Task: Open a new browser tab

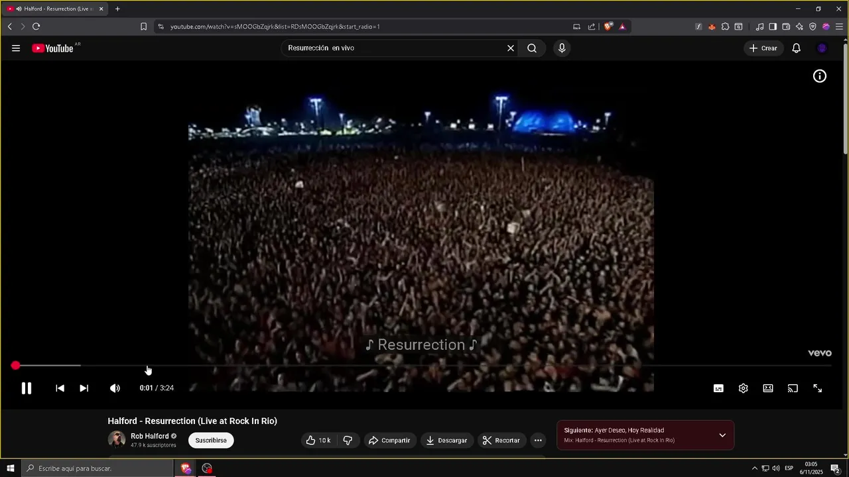Action: (x=117, y=9)
